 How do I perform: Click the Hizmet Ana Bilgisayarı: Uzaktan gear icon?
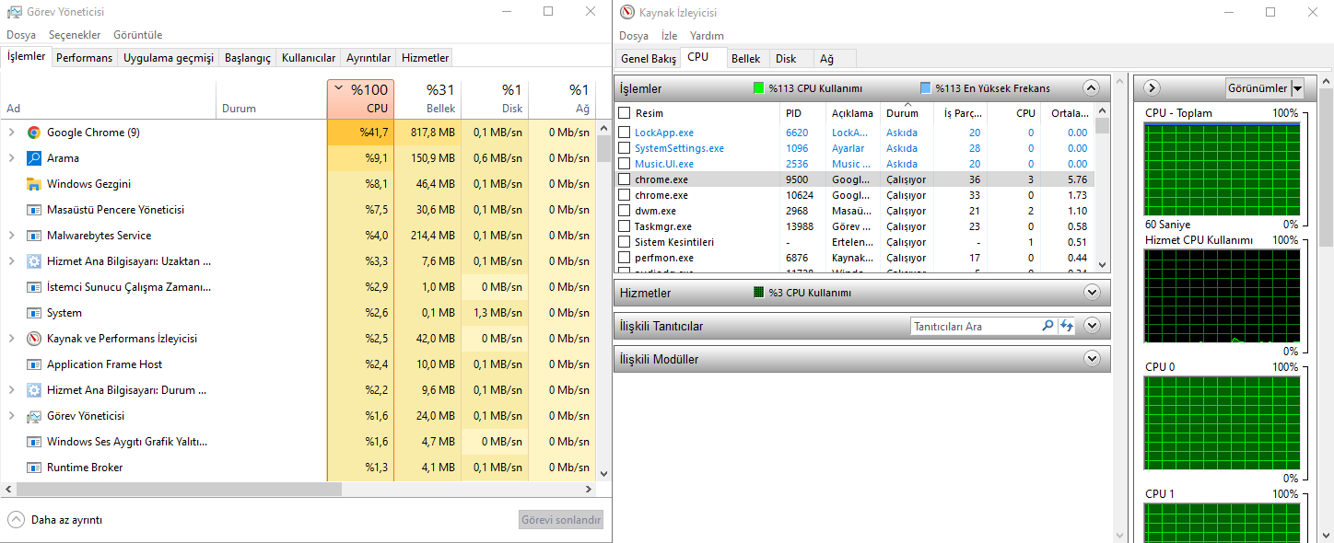[34, 261]
